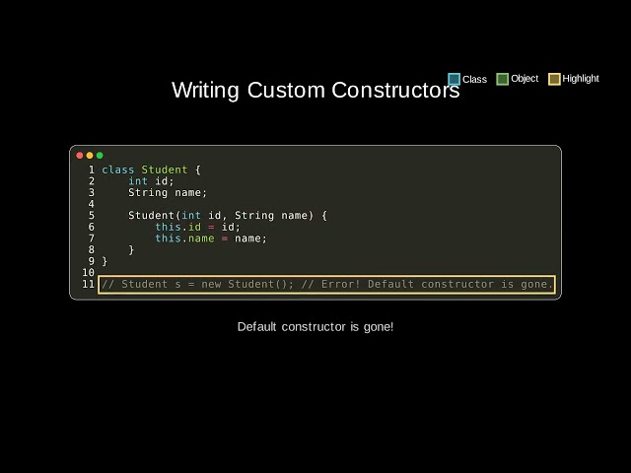Click code line 'String name;'
The width and height of the screenshot is (631, 473).
coord(168,193)
